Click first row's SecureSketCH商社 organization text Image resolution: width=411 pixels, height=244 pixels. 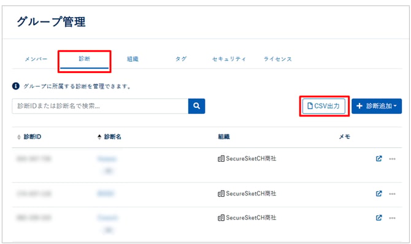point(251,159)
